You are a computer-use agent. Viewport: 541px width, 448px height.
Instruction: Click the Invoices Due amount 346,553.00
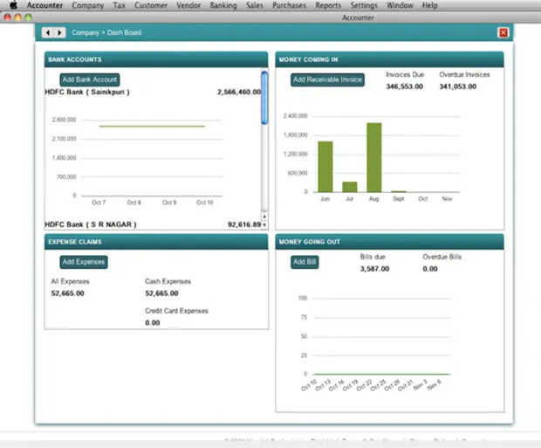404,86
